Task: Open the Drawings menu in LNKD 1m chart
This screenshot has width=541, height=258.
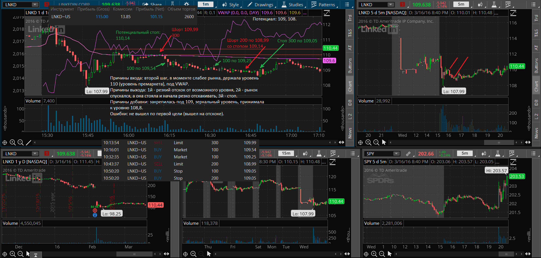Action: coord(260,5)
